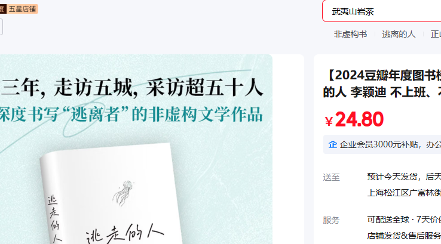Viewport: 441px width, 244px height.
Task: Open the 非虚构书 search suggestion
Action: tap(350, 34)
